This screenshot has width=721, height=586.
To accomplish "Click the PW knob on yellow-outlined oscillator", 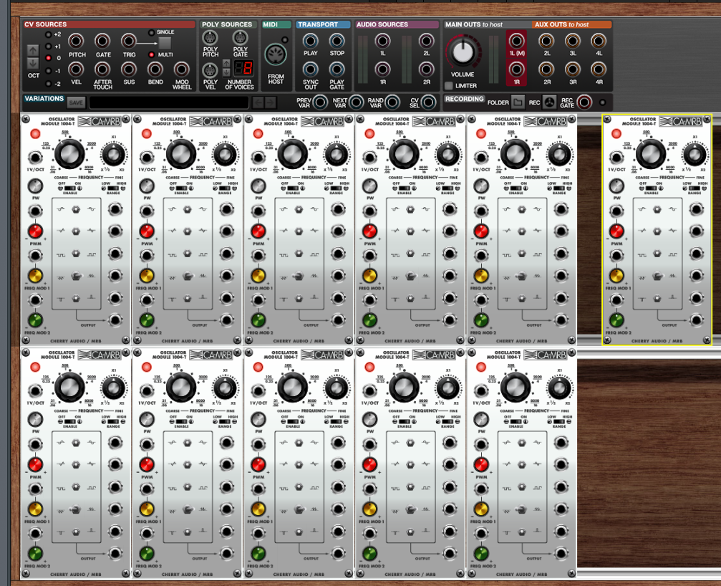I will click(x=616, y=186).
